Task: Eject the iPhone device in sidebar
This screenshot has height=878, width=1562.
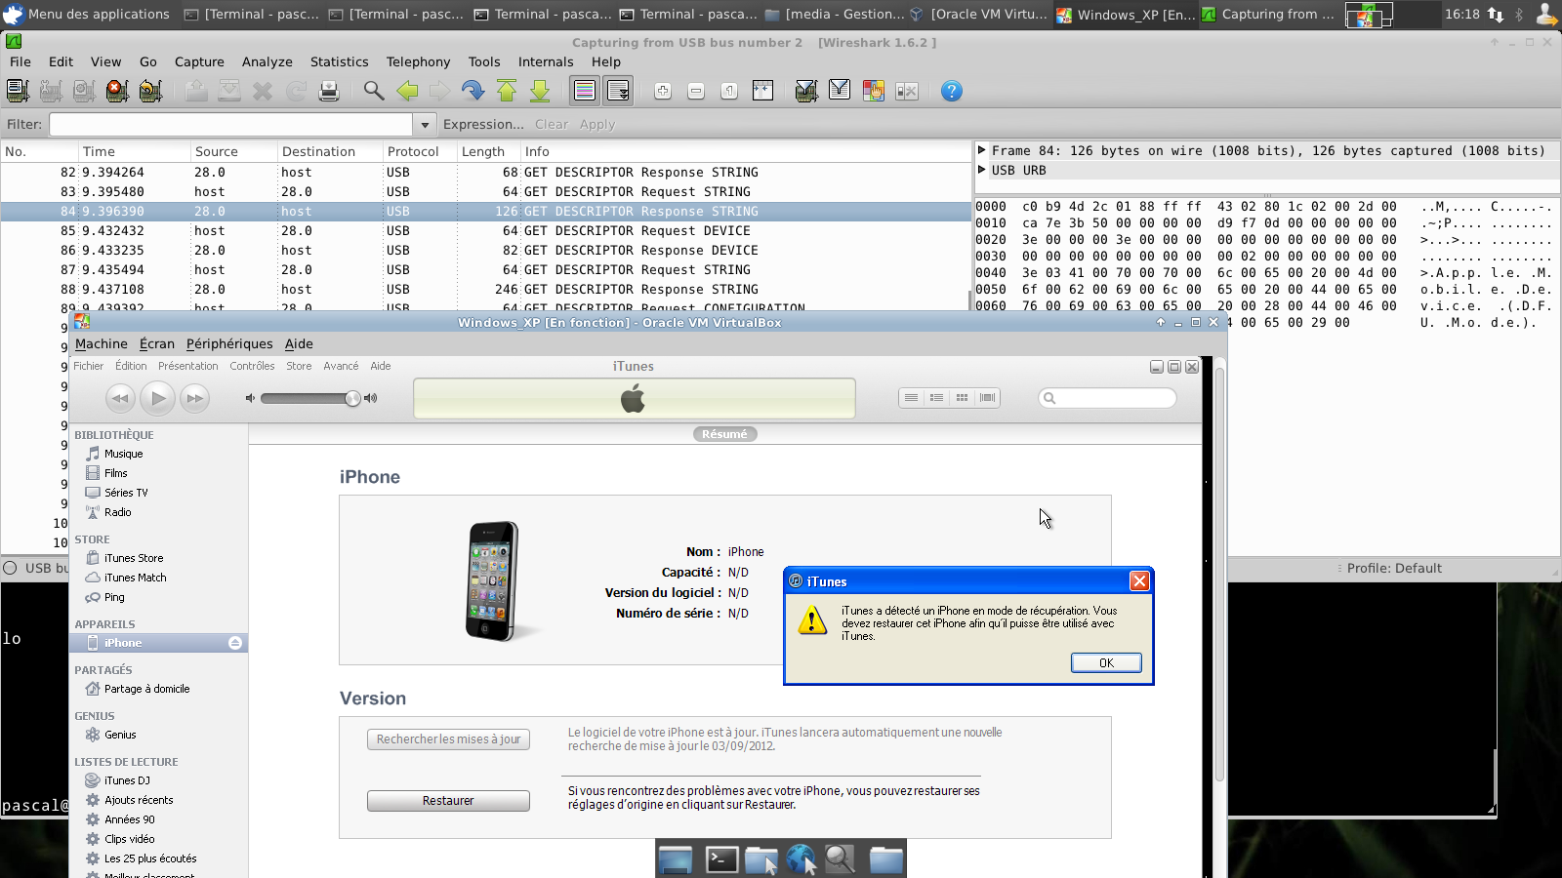Action: click(x=235, y=643)
